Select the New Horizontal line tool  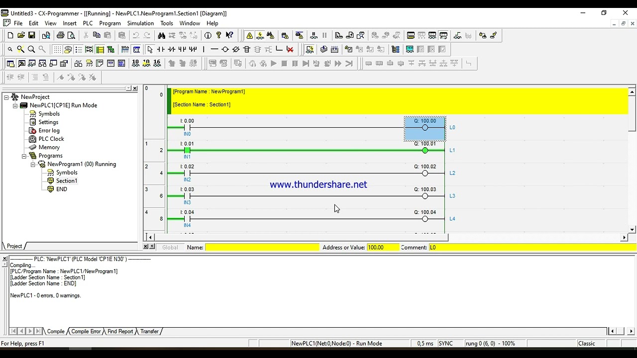pos(214,49)
